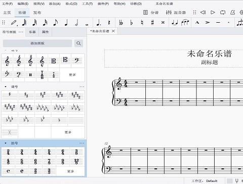Apply flat accidental from toolbar

(132, 23)
